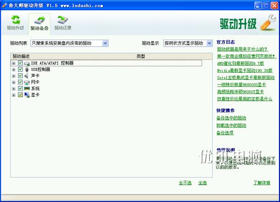Screen dimensions: 280x202
Task: Switch to the 驱动还原 tab label
Action: (x=63, y=28)
